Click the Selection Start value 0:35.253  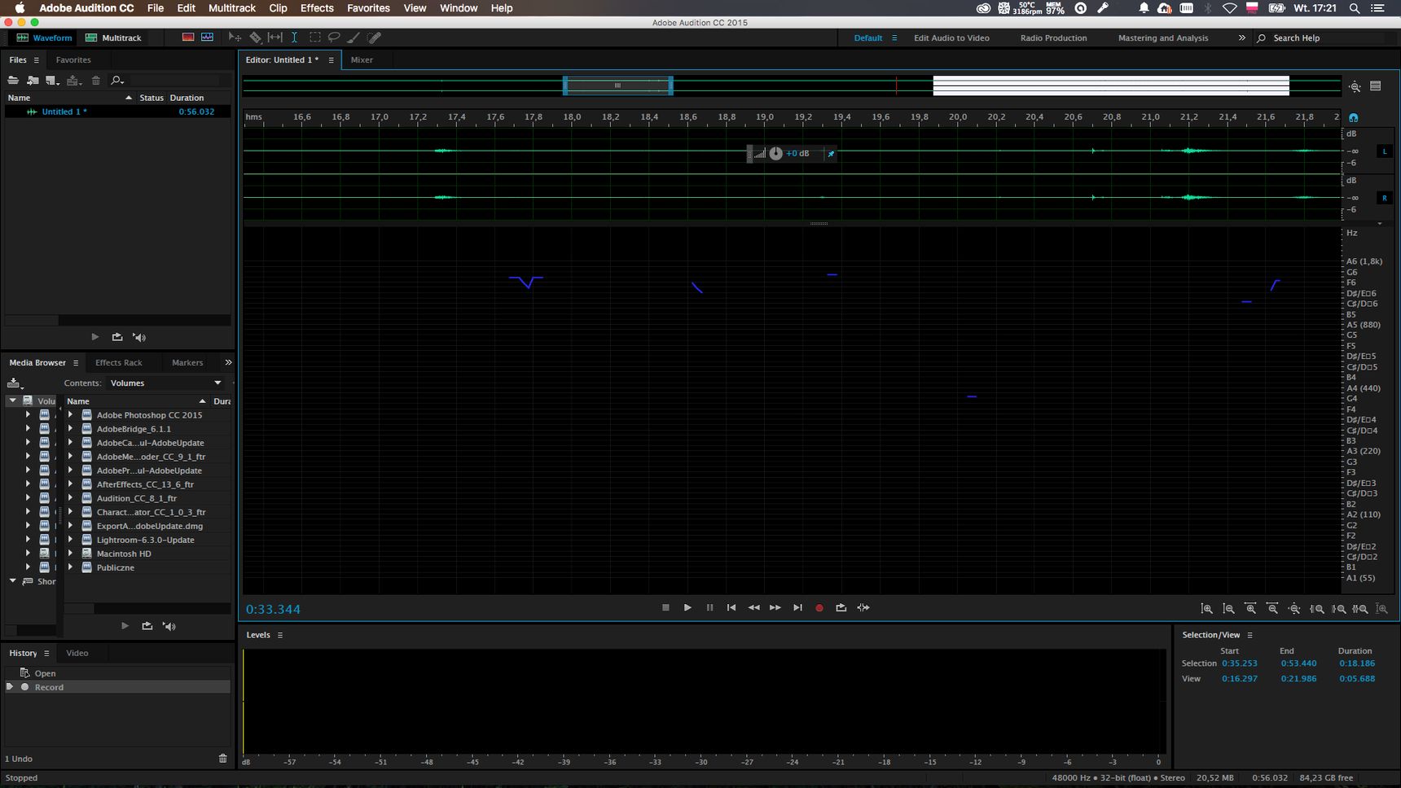pyautogui.click(x=1240, y=663)
